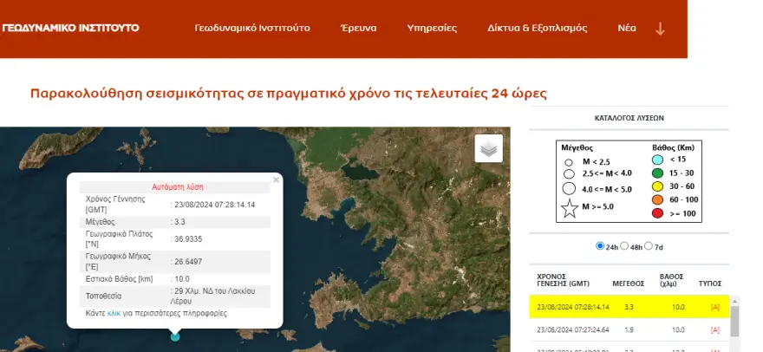Image resolution: width=763 pixels, height=352 pixels.
Task: Click the [A] type tag in the highlighted row
Action: click(x=714, y=307)
